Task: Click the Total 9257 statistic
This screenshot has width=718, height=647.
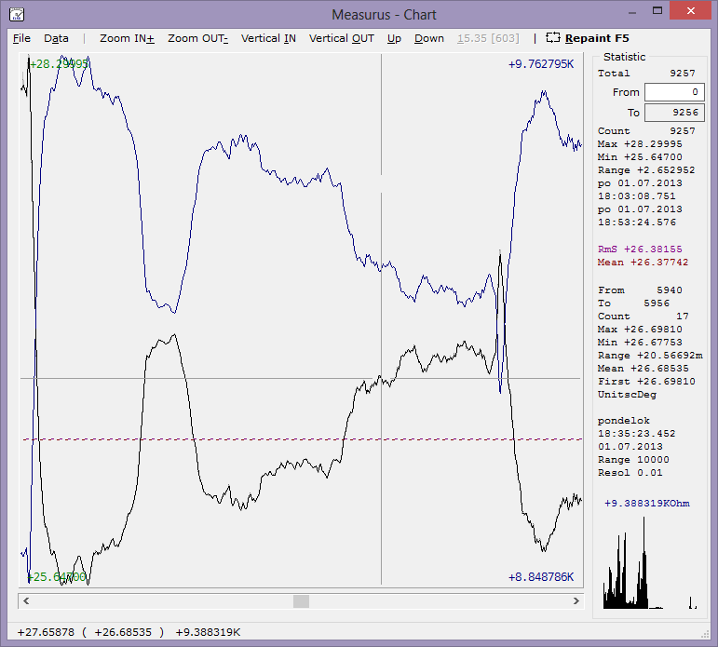Action: [x=646, y=74]
